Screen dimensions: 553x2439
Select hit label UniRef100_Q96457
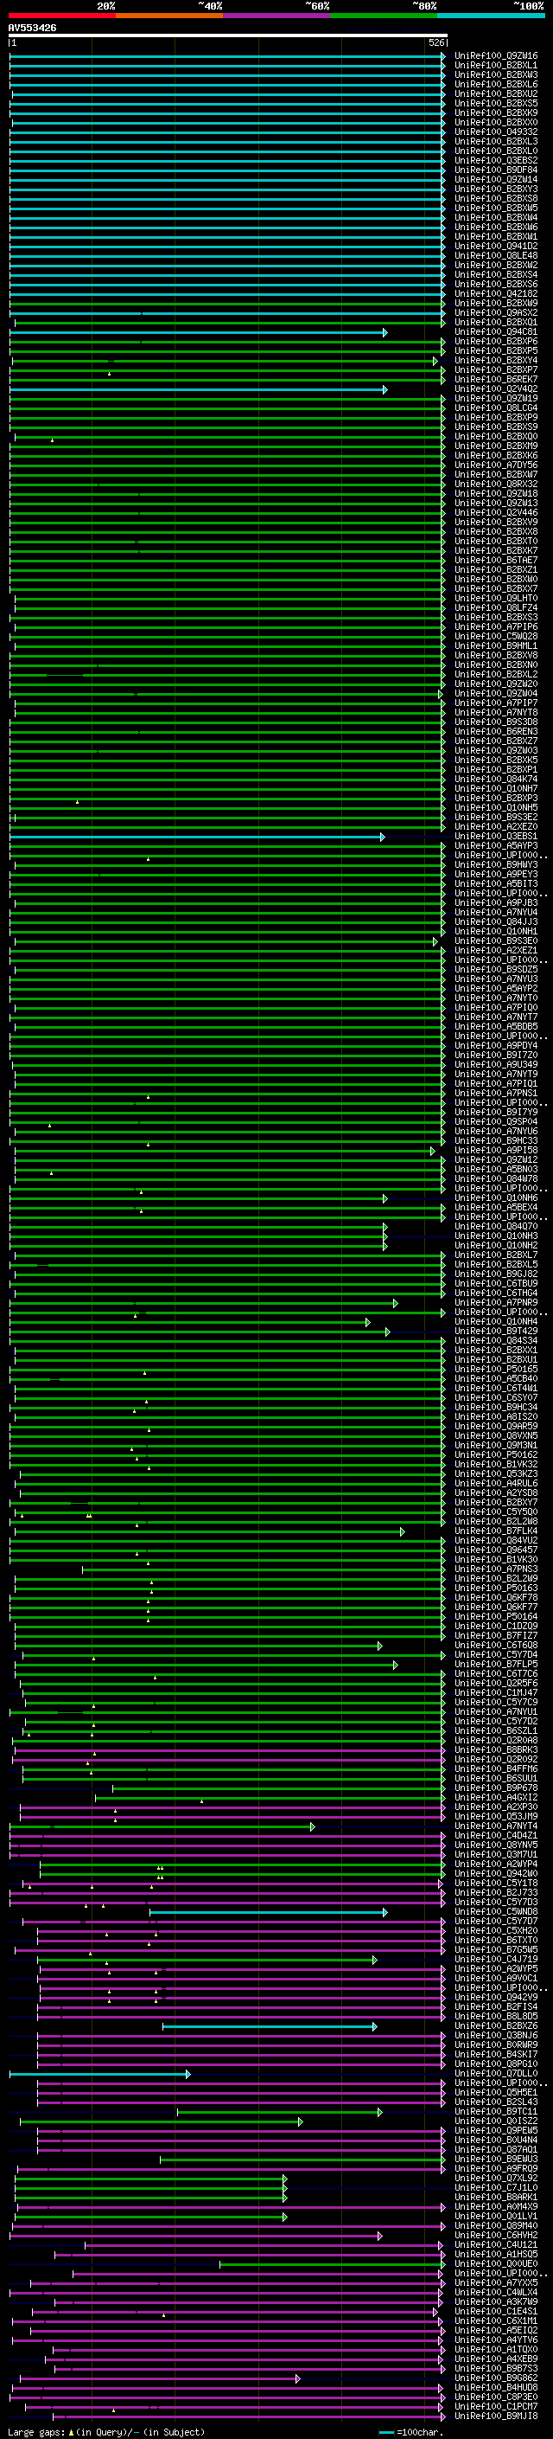pyautogui.click(x=496, y=1550)
